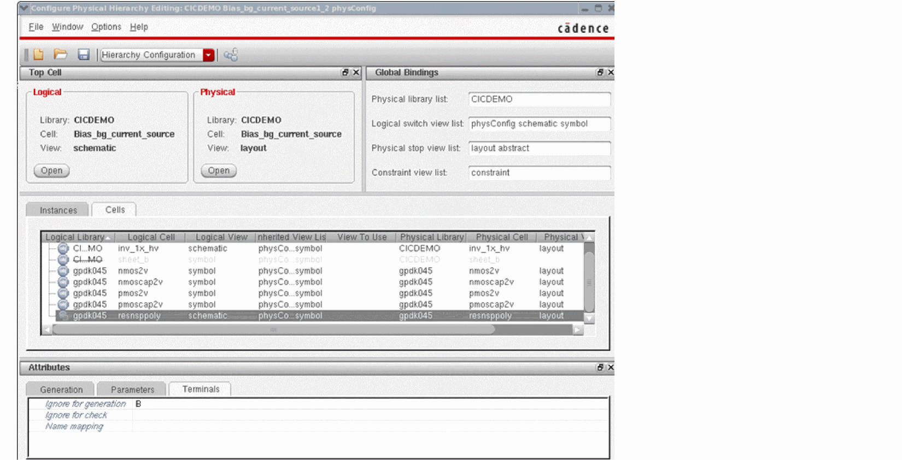Screen dimensions: 902x460
Task: Click the New configuration toolbar icon
Action: click(38, 55)
